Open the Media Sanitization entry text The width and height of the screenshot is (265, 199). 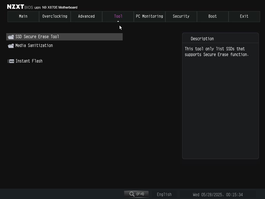pos(34,46)
